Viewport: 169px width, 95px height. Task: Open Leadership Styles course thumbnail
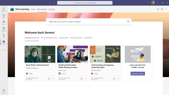click(x=105, y=54)
